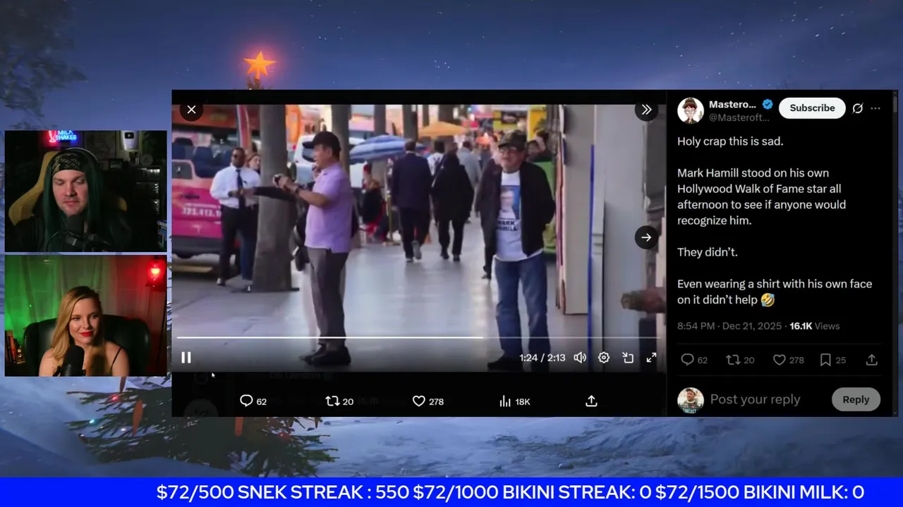Click the top webcam feed of man
This screenshot has height=507, width=903.
(86, 191)
